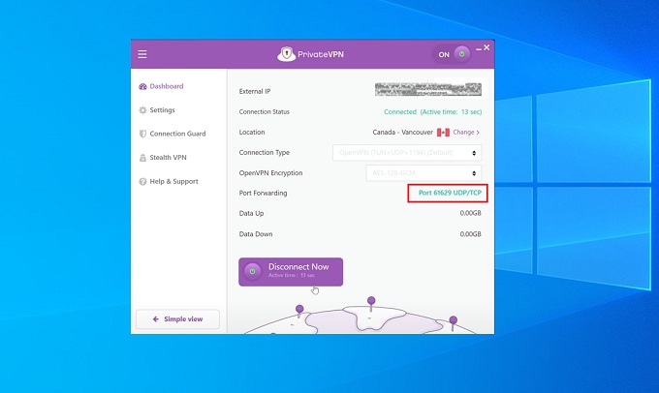This screenshot has width=659, height=393.
Task: Click the PrivateVPN shield logo
Action: (286, 54)
